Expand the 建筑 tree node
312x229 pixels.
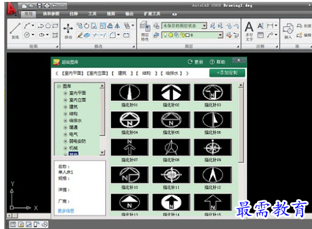pyautogui.click(x=65, y=107)
